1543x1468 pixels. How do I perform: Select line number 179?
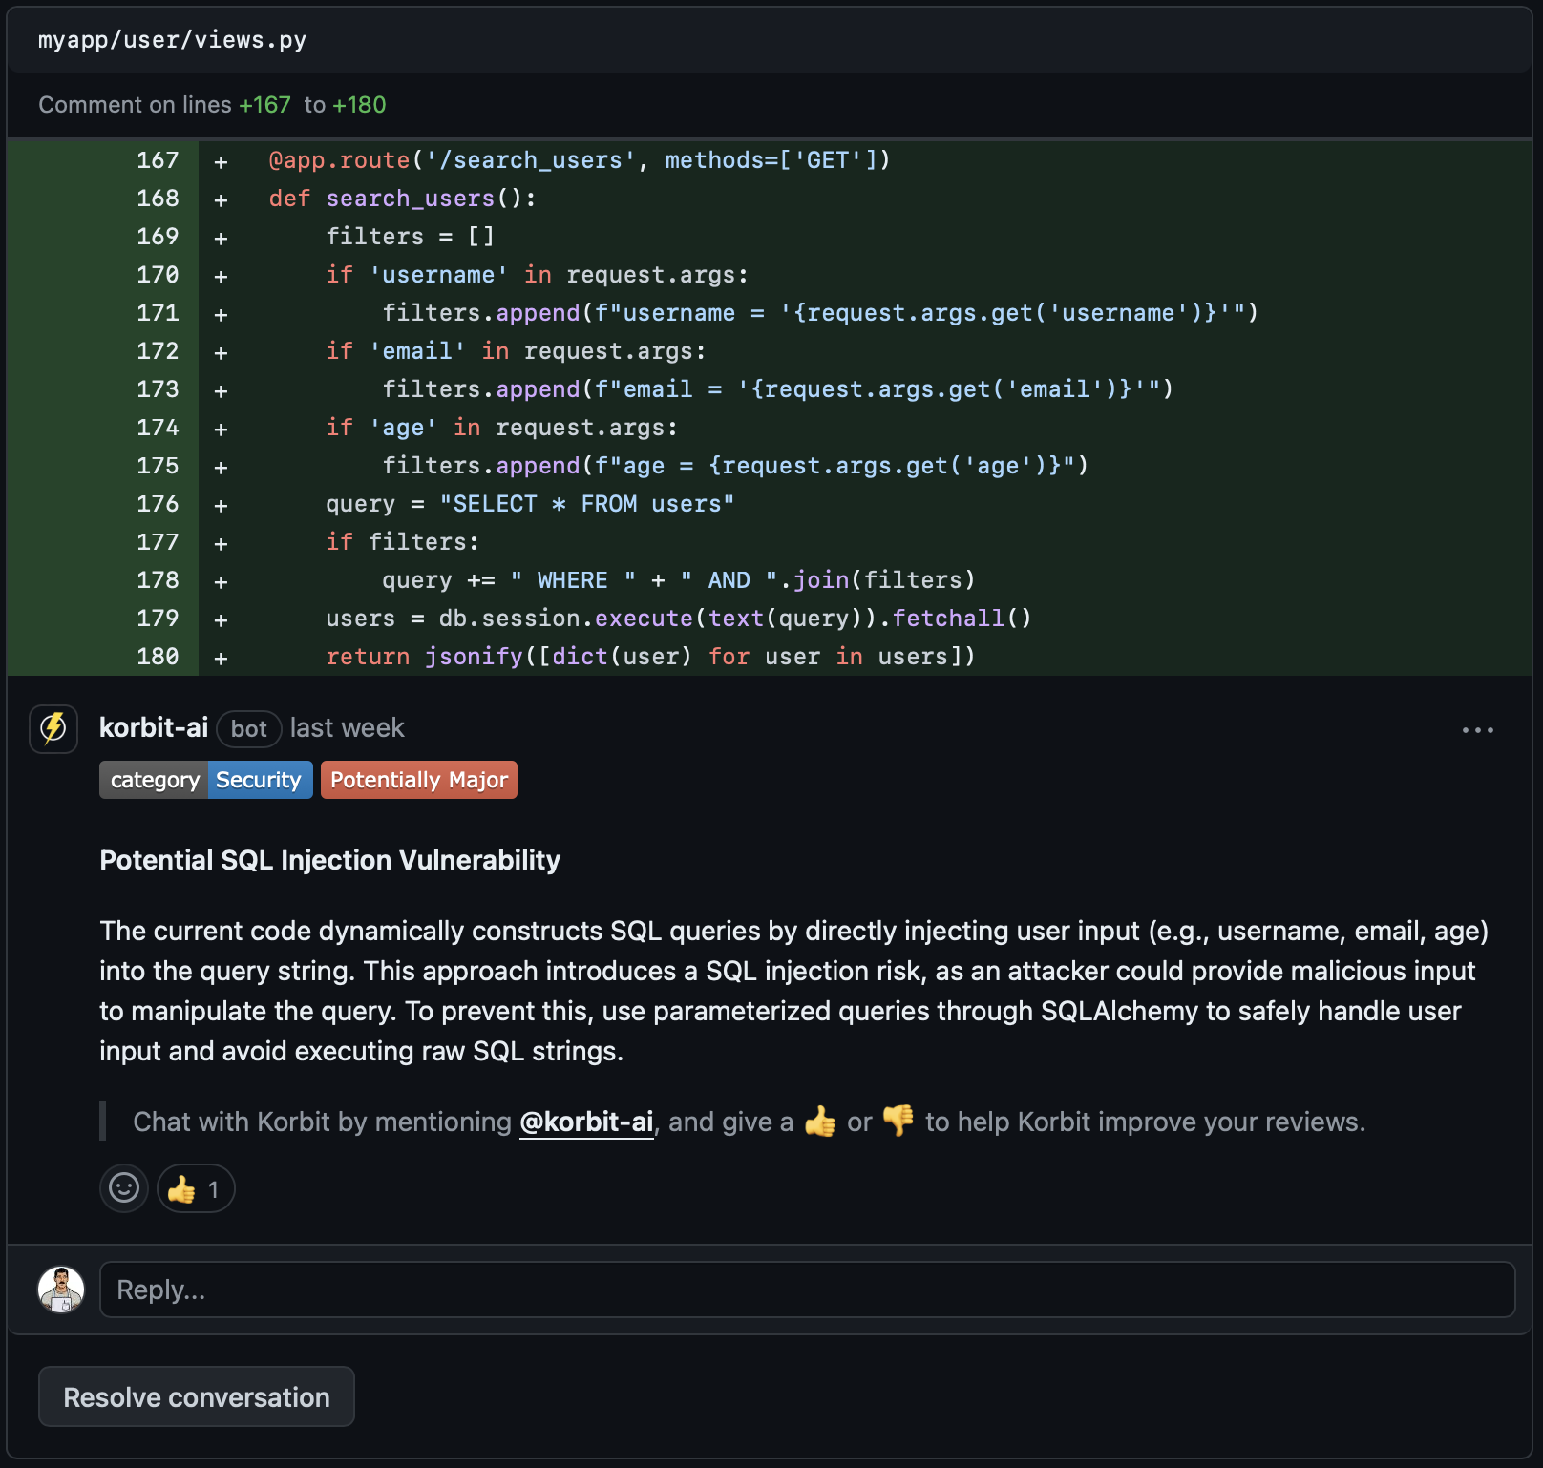(x=158, y=619)
